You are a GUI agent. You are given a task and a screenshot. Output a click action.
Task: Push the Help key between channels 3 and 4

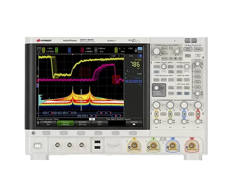(x=191, y=114)
